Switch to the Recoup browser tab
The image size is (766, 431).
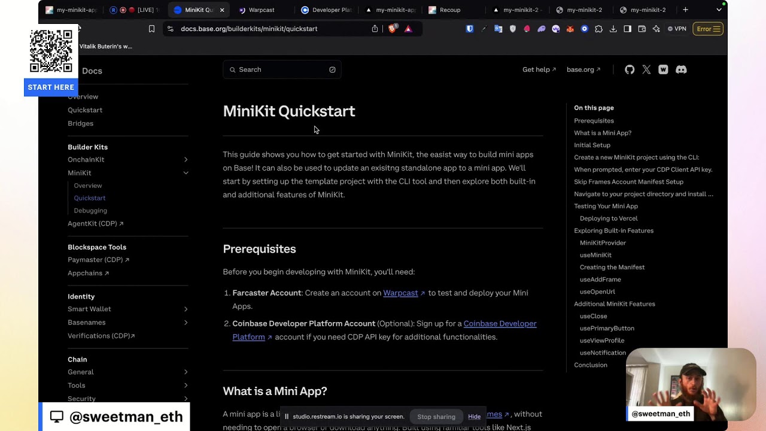click(x=449, y=10)
